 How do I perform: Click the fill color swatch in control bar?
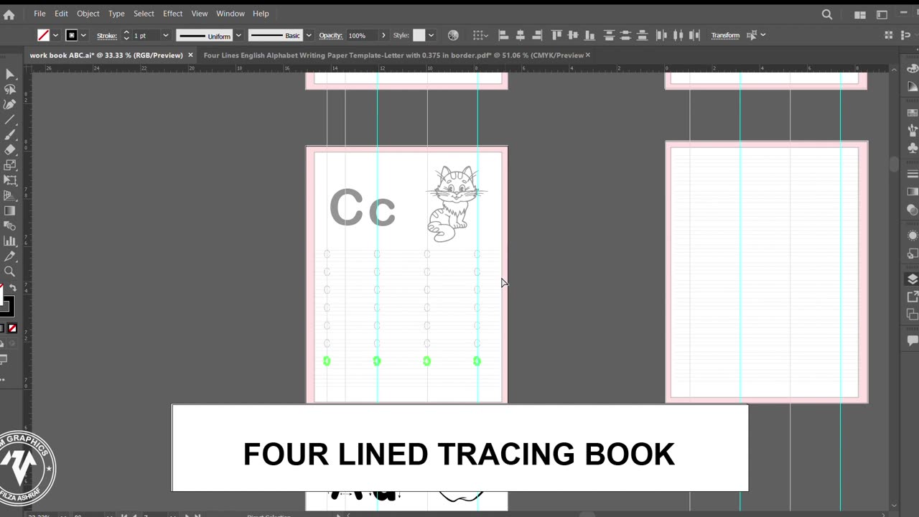[x=44, y=35]
